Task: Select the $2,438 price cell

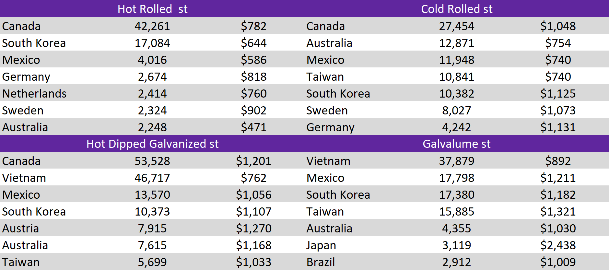Action: pyautogui.click(x=558, y=245)
